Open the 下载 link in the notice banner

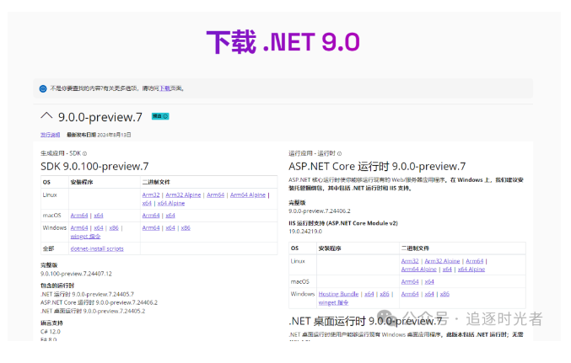(164, 88)
